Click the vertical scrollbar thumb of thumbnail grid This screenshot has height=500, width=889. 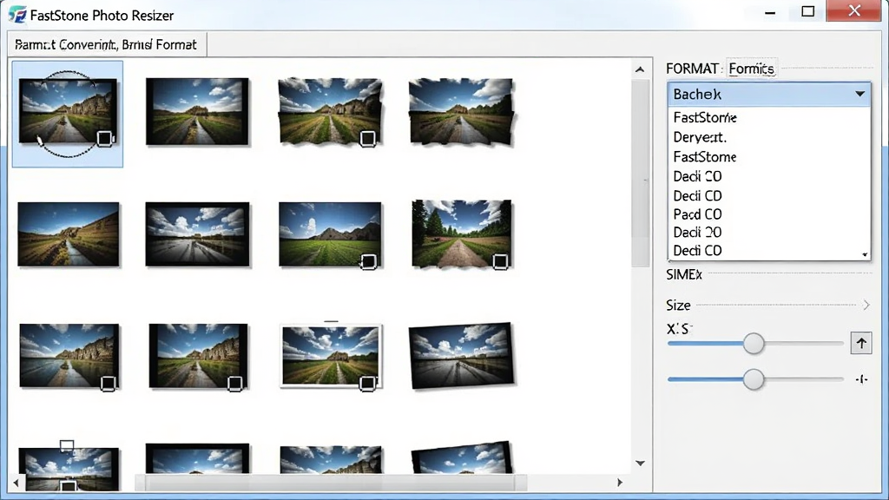[x=640, y=173]
